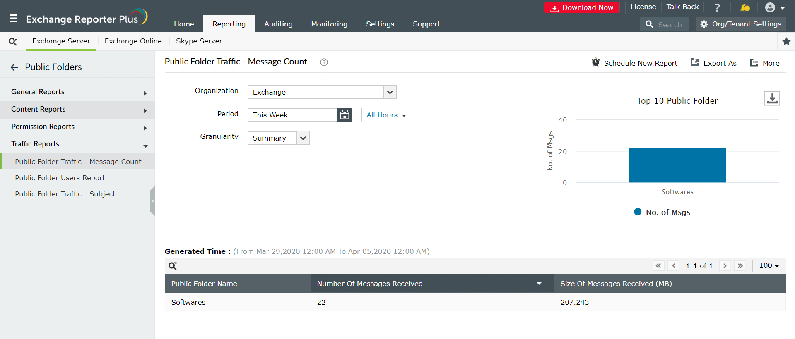Image resolution: width=795 pixels, height=339 pixels.
Task: Expand Permission Reports section
Action: coord(77,127)
